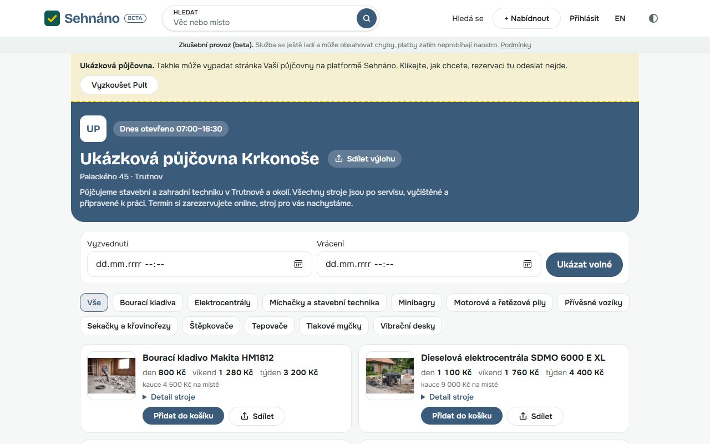The width and height of the screenshot is (710, 444).
Task: Filter by Míchačky a stavební technika
Action: point(324,302)
